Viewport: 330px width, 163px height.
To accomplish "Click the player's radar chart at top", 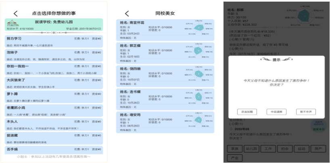I will (x=305, y=15).
